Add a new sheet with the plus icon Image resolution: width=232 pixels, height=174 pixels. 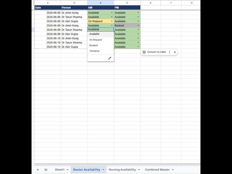[38, 170]
